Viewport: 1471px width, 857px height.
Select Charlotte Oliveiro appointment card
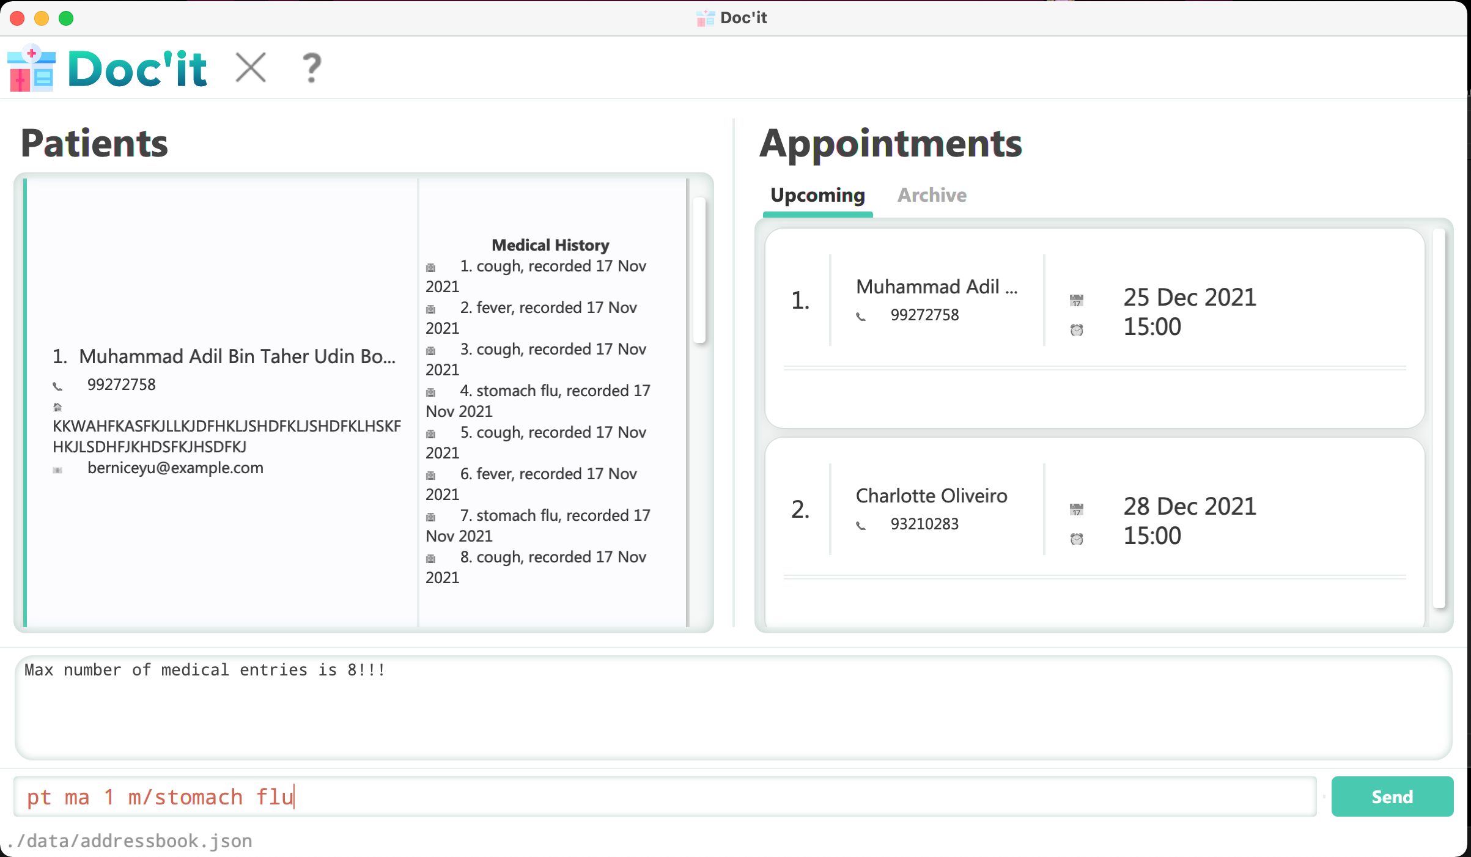click(1094, 520)
